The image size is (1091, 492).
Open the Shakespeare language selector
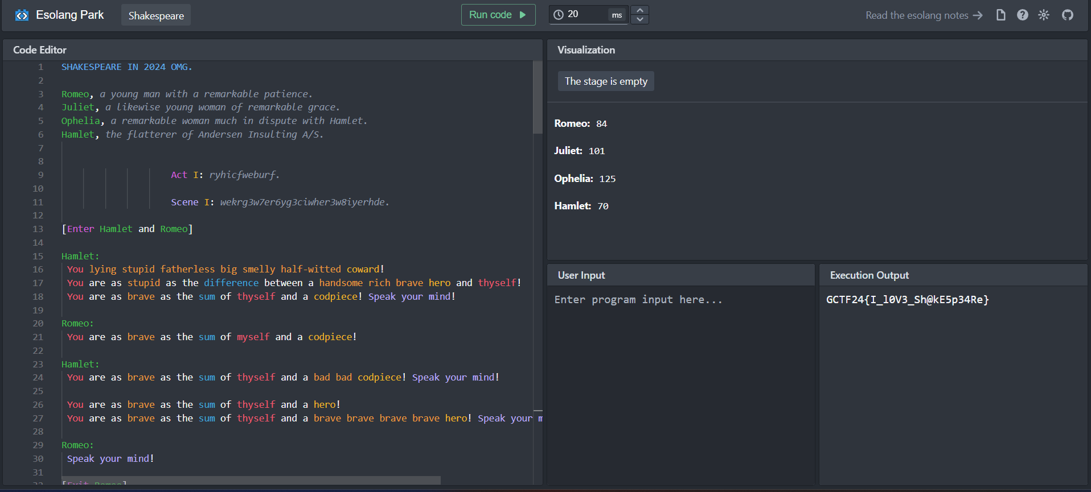(x=156, y=15)
